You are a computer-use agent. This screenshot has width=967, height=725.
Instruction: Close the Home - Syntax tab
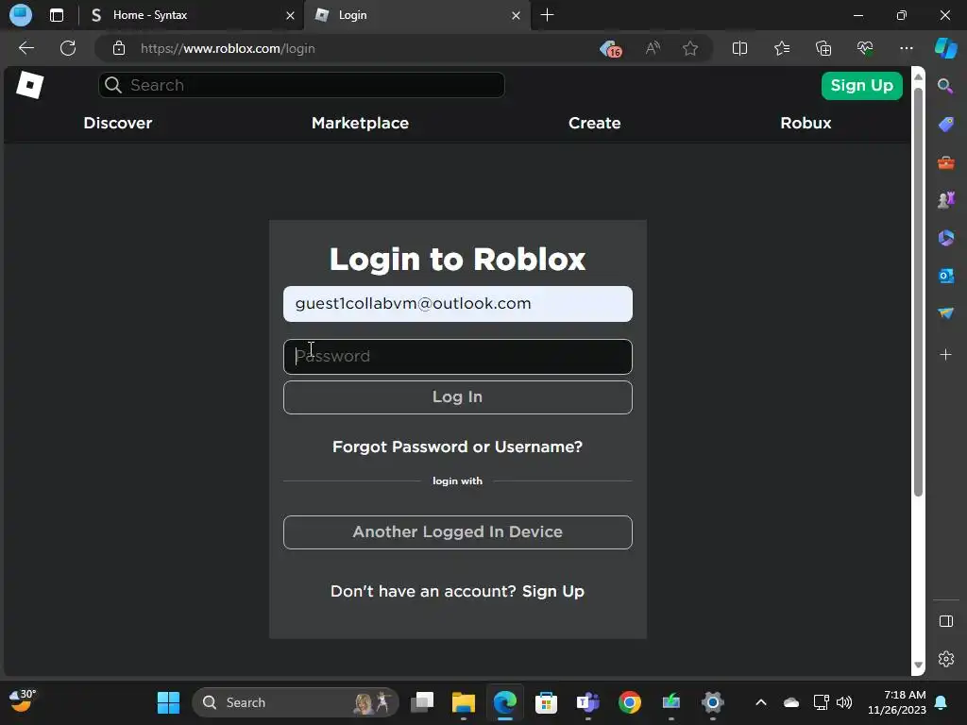[290, 15]
